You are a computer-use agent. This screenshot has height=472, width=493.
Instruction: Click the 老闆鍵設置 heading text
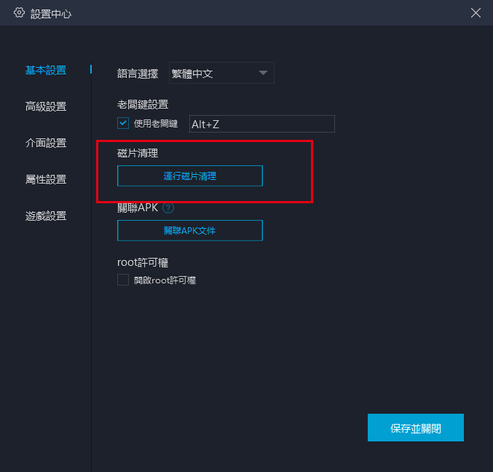tap(143, 105)
